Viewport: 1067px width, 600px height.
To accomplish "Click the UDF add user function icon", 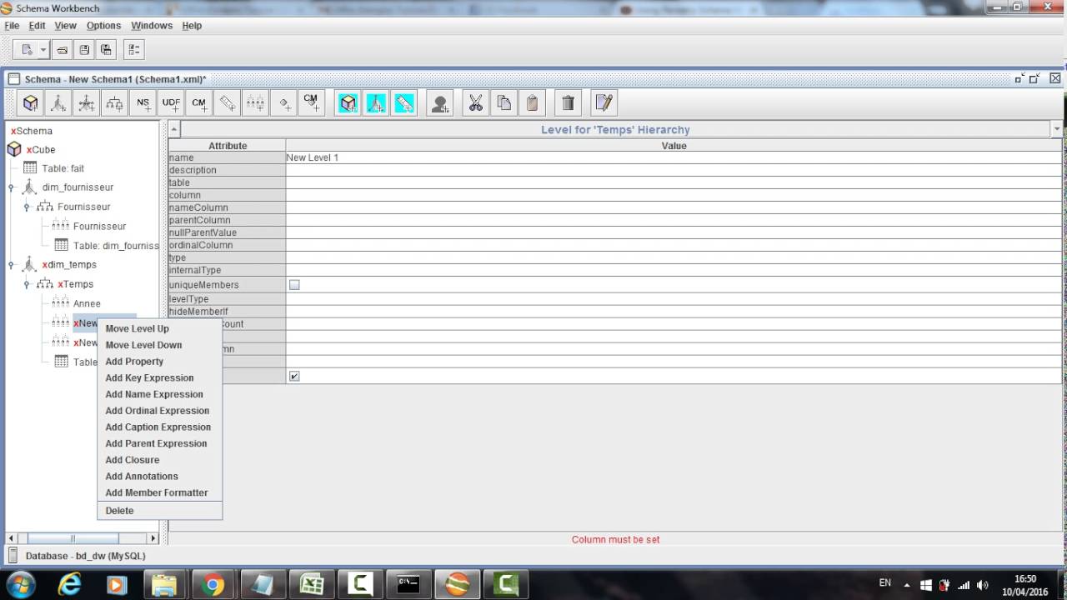I will [x=171, y=103].
